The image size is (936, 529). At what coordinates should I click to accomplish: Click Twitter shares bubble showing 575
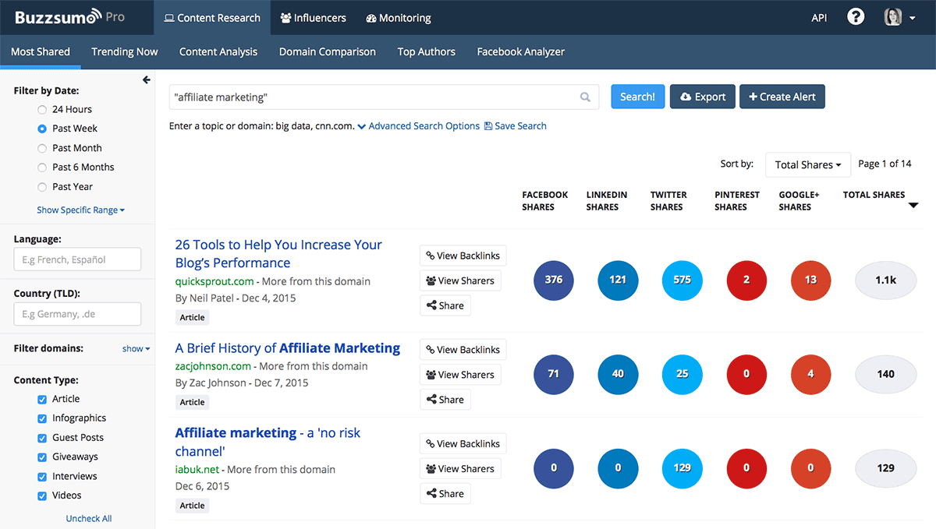pyautogui.click(x=682, y=280)
